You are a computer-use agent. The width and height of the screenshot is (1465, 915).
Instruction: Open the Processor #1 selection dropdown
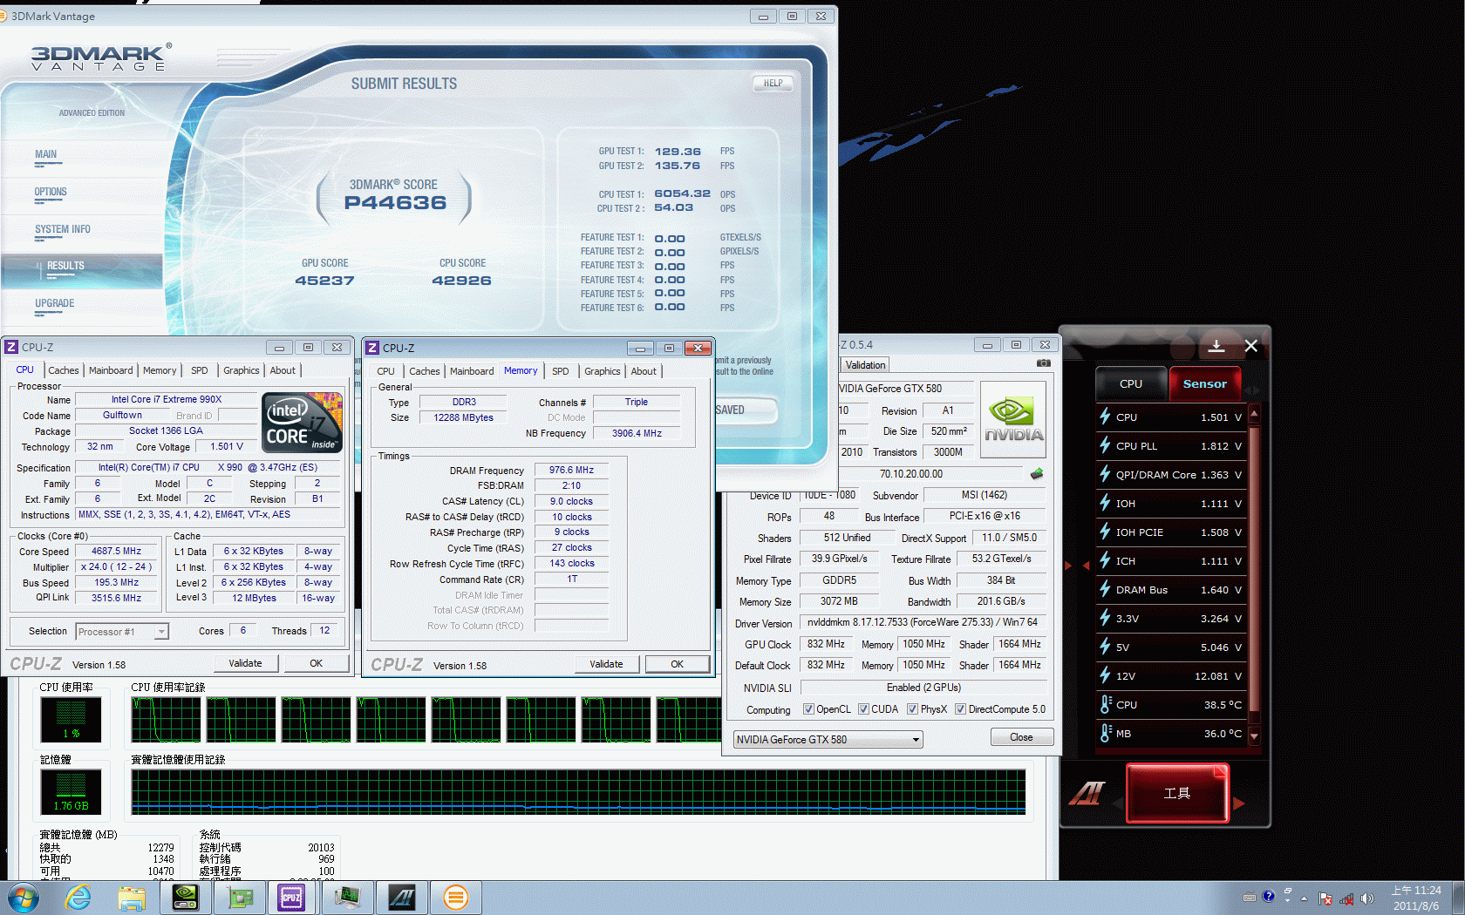pyautogui.click(x=122, y=632)
